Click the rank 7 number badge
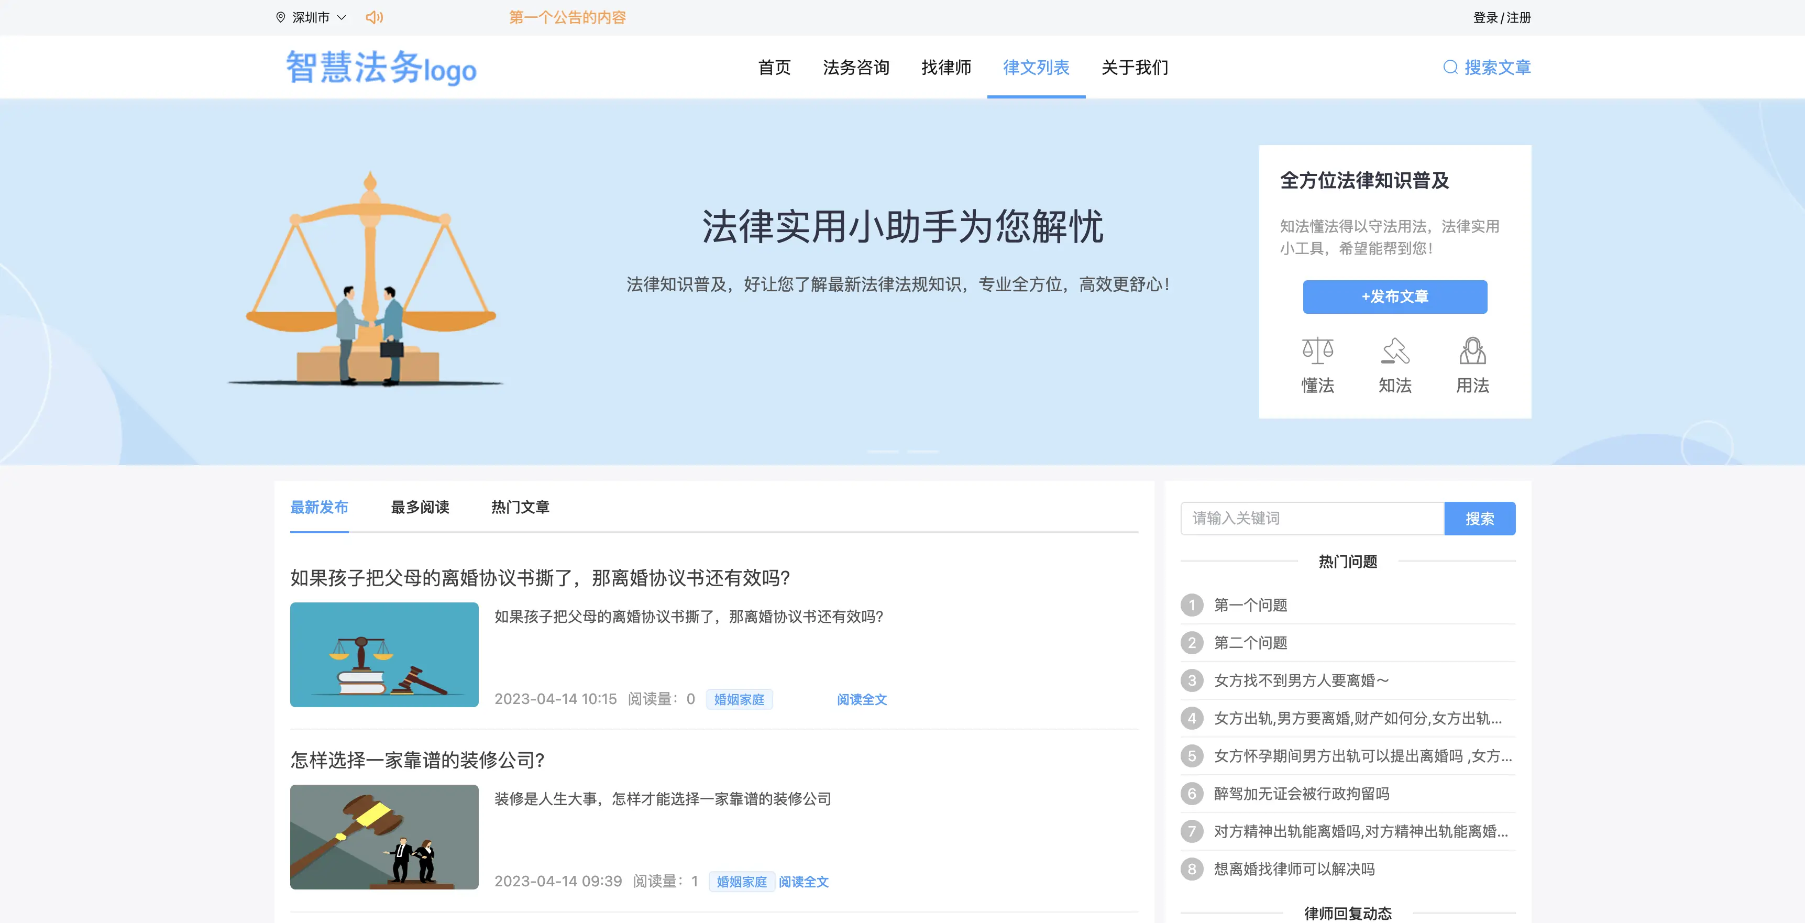Screen dimensions: 1805x923 coord(1191,831)
